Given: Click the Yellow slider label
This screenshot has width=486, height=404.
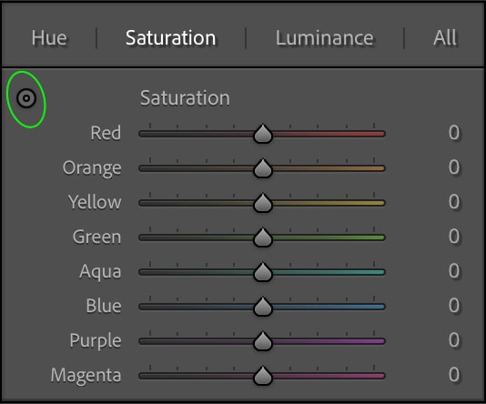Looking at the screenshot, I should click(95, 202).
